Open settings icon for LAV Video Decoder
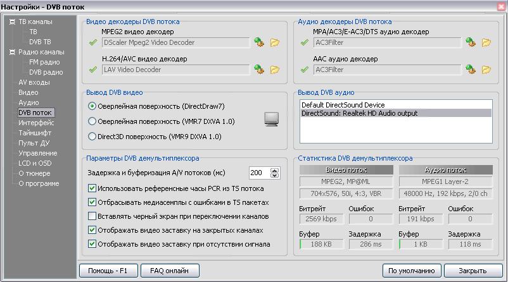Viewport: 508px width, 282px height. click(x=258, y=70)
